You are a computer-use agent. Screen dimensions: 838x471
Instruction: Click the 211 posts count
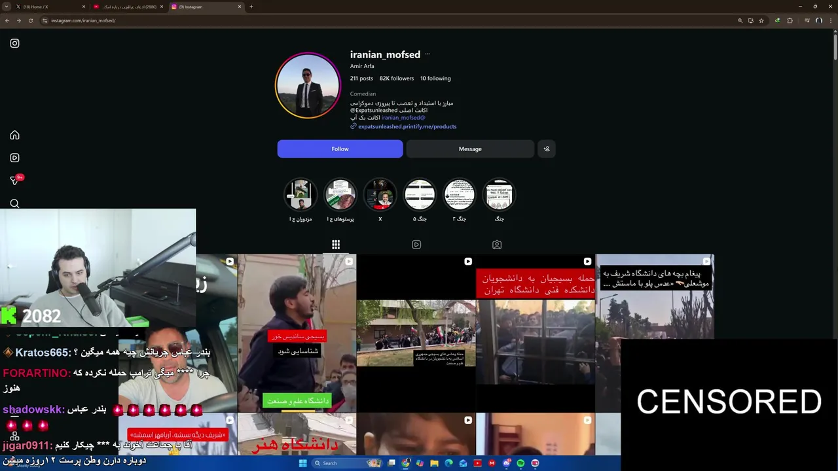[361, 78]
